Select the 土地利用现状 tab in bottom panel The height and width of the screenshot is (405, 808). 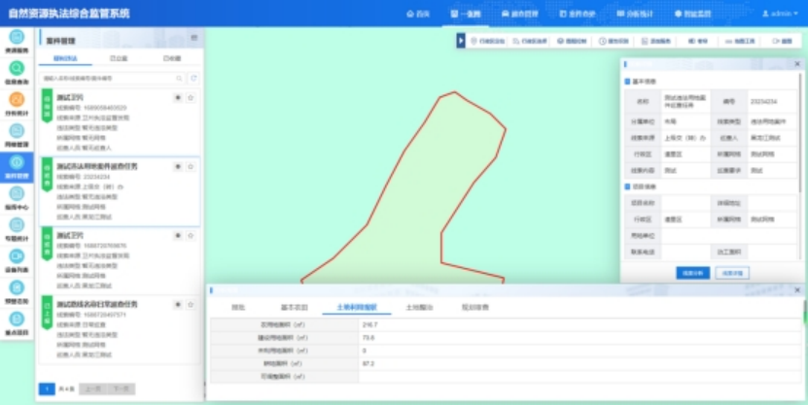point(356,307)
